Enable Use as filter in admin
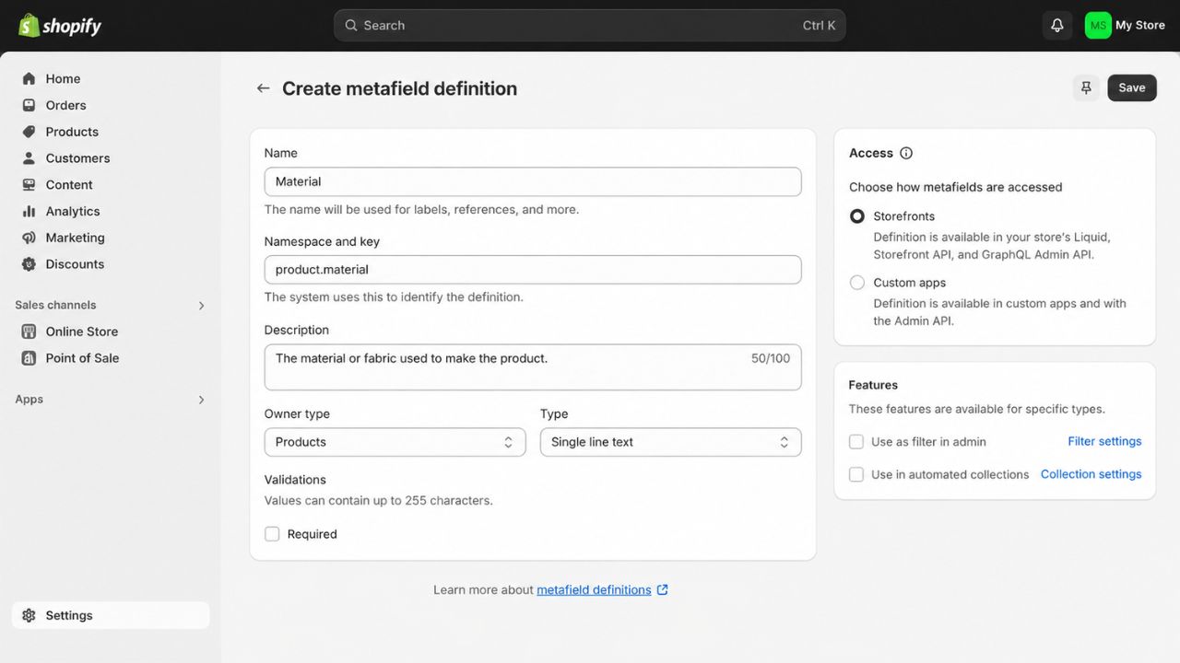The width and height of the screenshot is (1180, 663). point(856,442)
